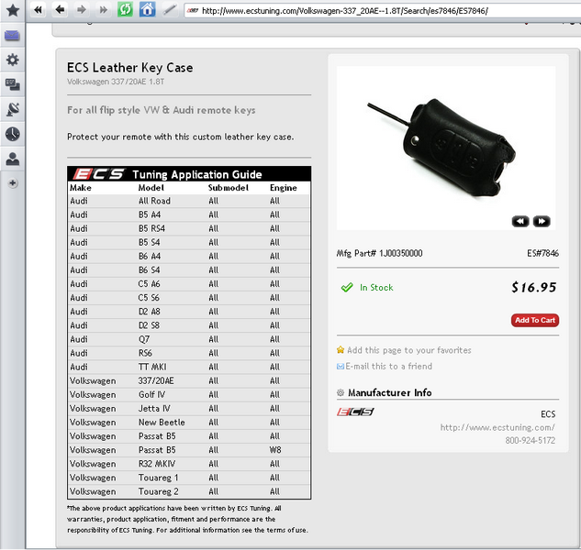581x550 pixels.
Task: Click the Manufacturer Info gear icon
Action: pos(341,392)
